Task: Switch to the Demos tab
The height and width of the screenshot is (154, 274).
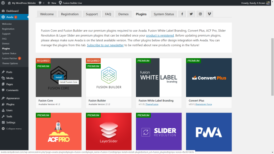Action: click(x=123, y=14)
